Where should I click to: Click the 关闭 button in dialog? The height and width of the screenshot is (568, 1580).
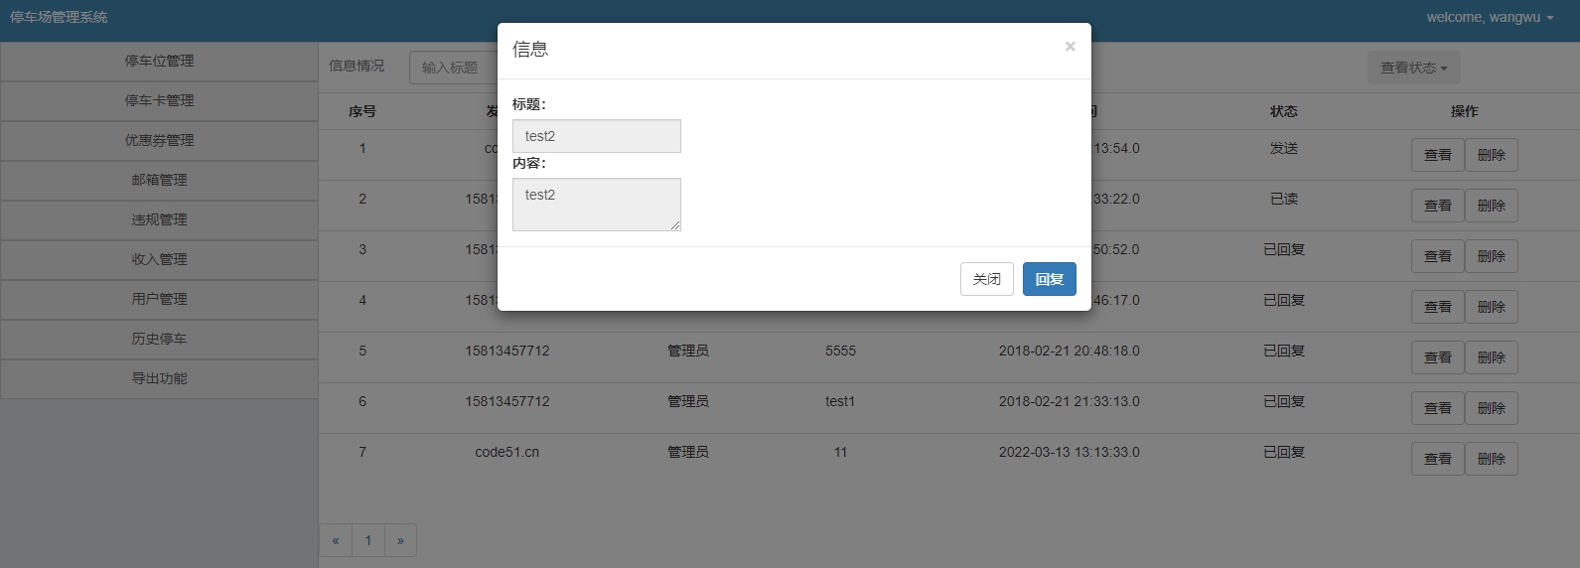pyautogui.click(x=986, y=279)
